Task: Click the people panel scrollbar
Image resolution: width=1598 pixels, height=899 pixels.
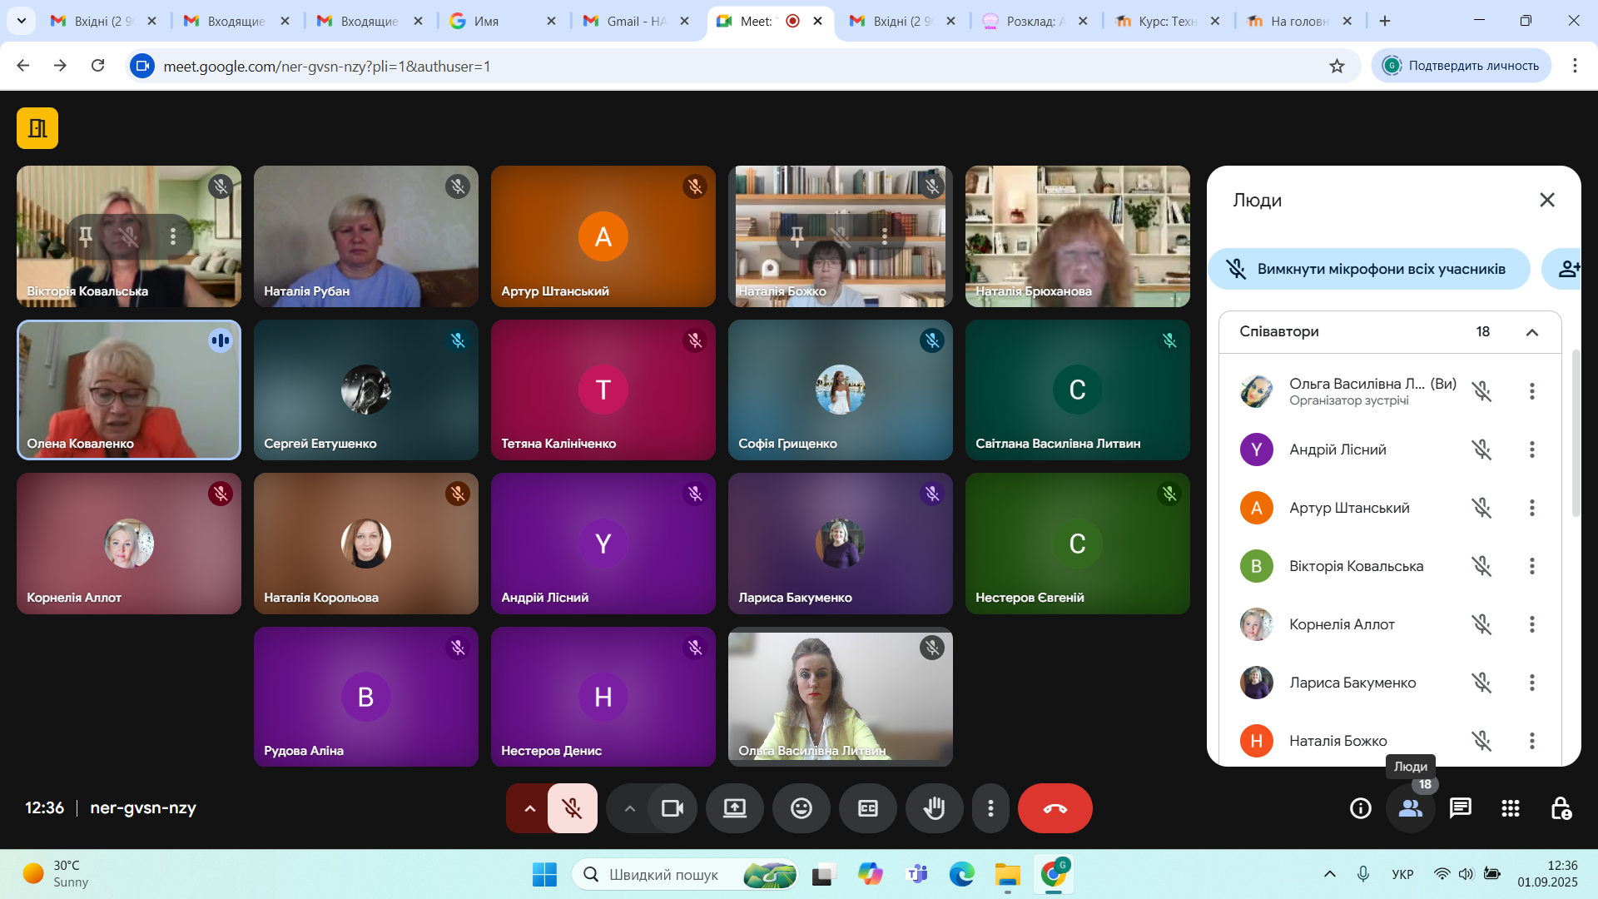Action: [x=1575, y=433]
